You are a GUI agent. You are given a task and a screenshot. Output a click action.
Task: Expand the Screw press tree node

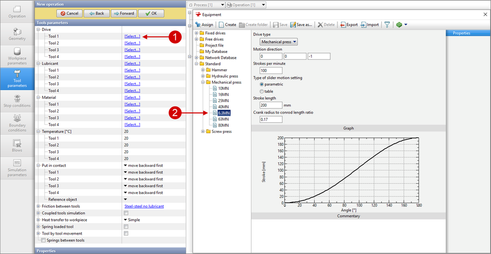[x=203, y=131]
